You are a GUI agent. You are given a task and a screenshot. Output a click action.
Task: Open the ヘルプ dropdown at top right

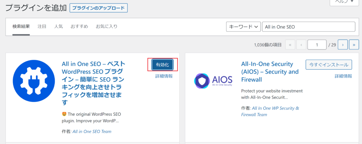[345, 2]
